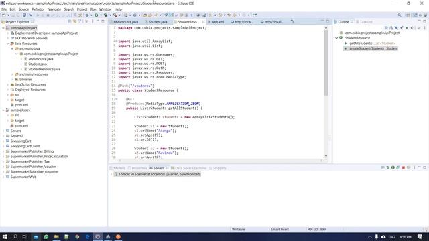The image size is (429, 241).
Task: Select the Java EE perspective icon
Action: pyautogui.click(x=415, y=15)
